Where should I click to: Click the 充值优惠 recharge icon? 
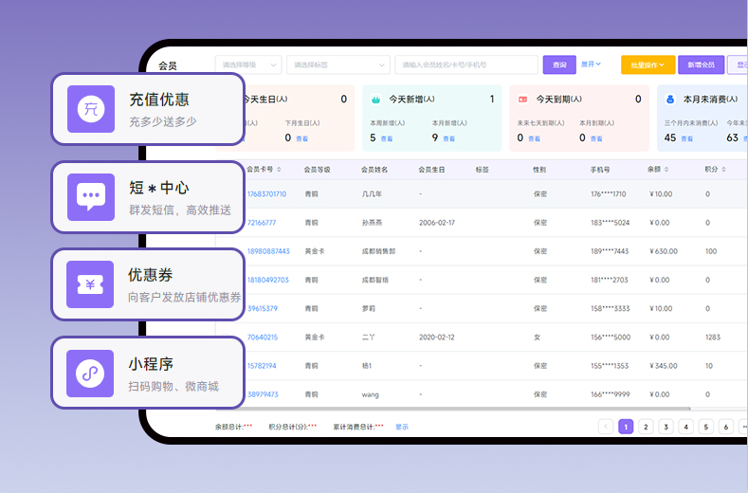[x=91, y=109]
